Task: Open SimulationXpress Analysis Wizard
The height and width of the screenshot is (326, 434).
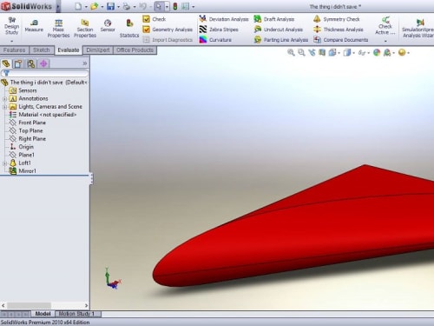Action: pos(418,29)
